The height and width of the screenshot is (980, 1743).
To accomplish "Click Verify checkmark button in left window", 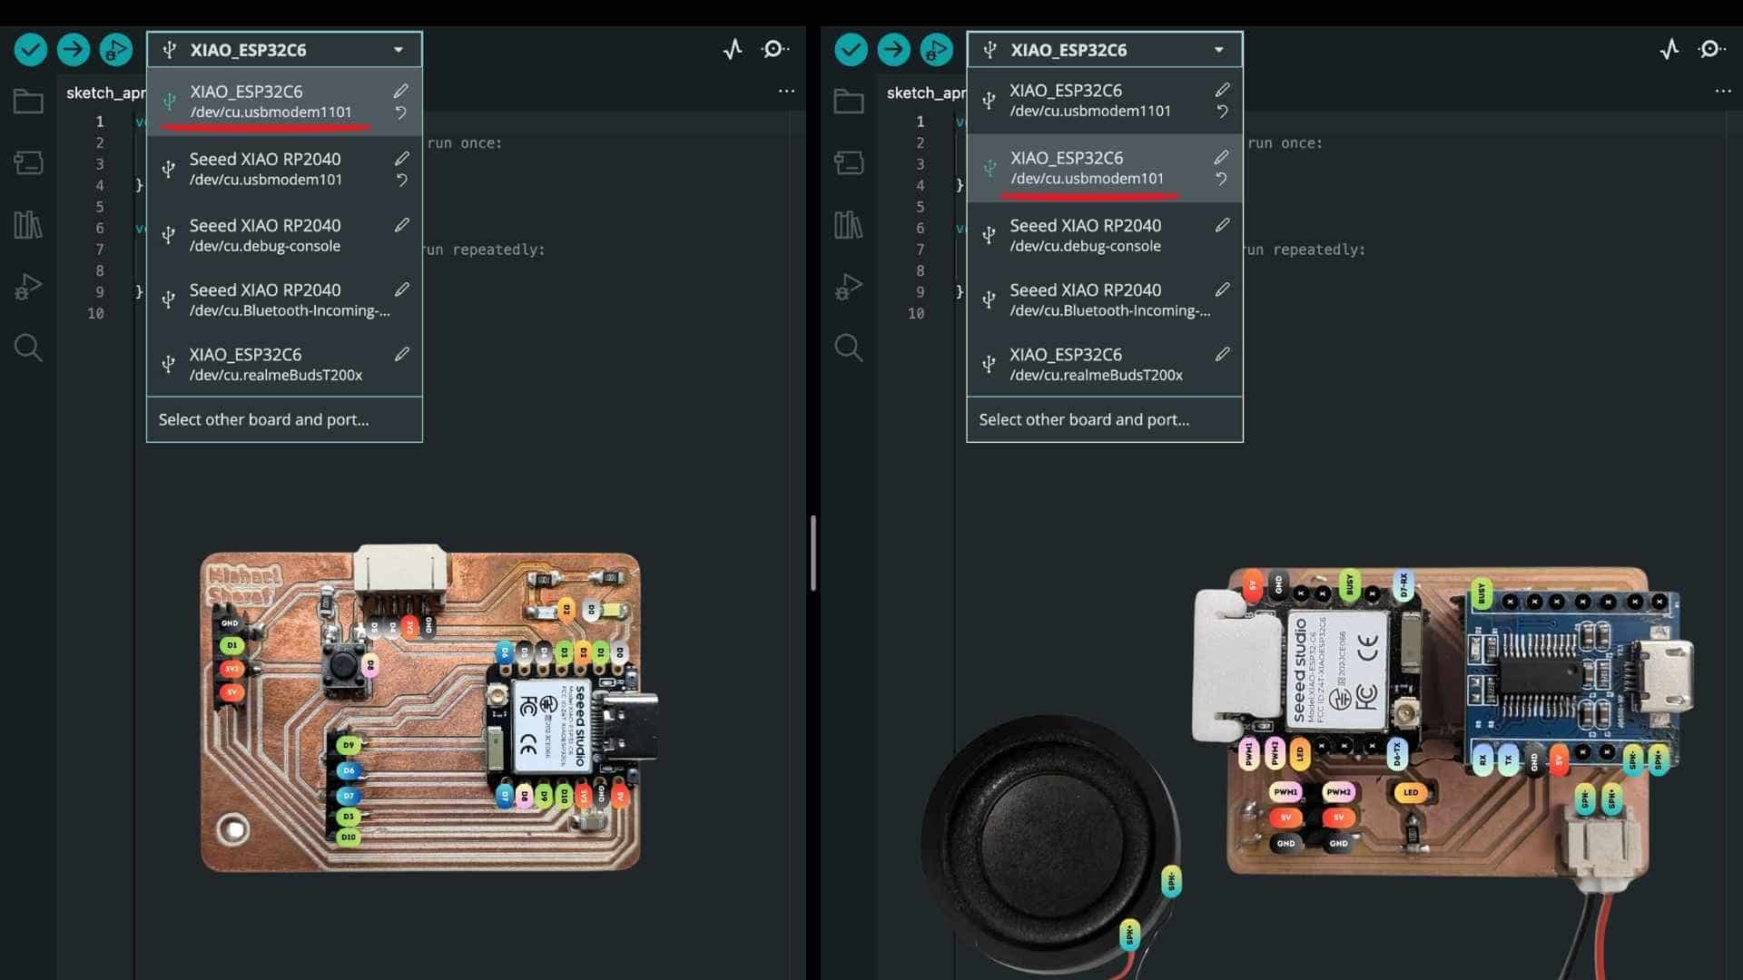I will pos(31,49).
